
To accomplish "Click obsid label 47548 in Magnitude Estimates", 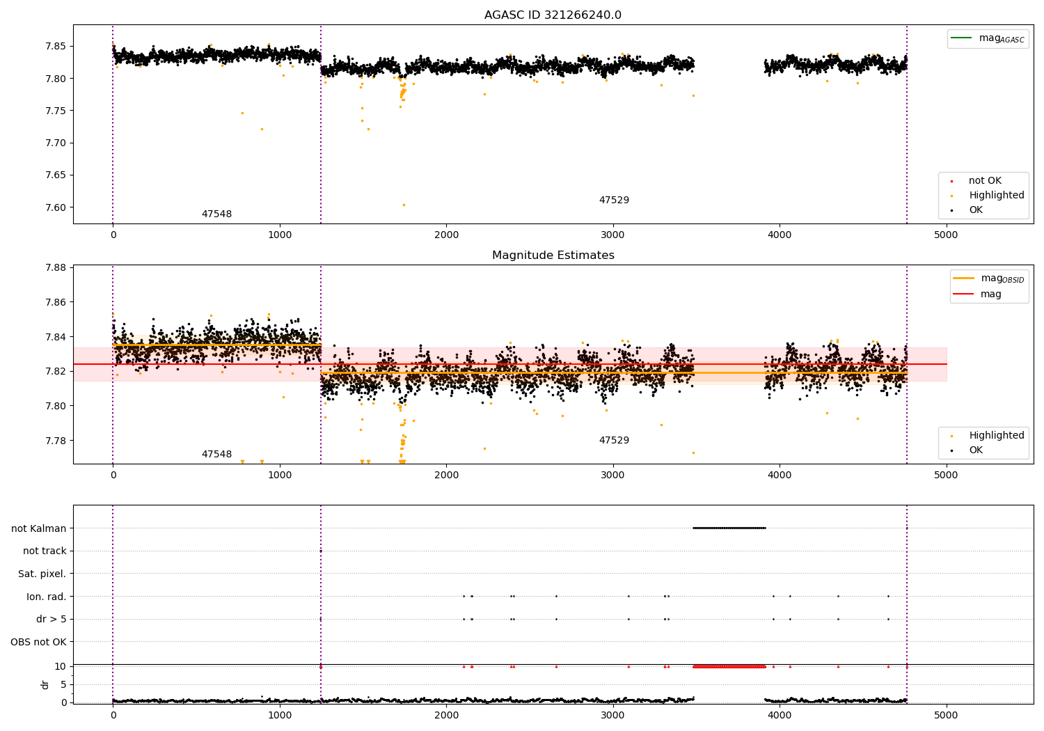I will click(x=216, y=455).
